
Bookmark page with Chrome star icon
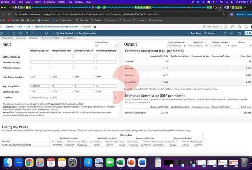tap(224, 14)
